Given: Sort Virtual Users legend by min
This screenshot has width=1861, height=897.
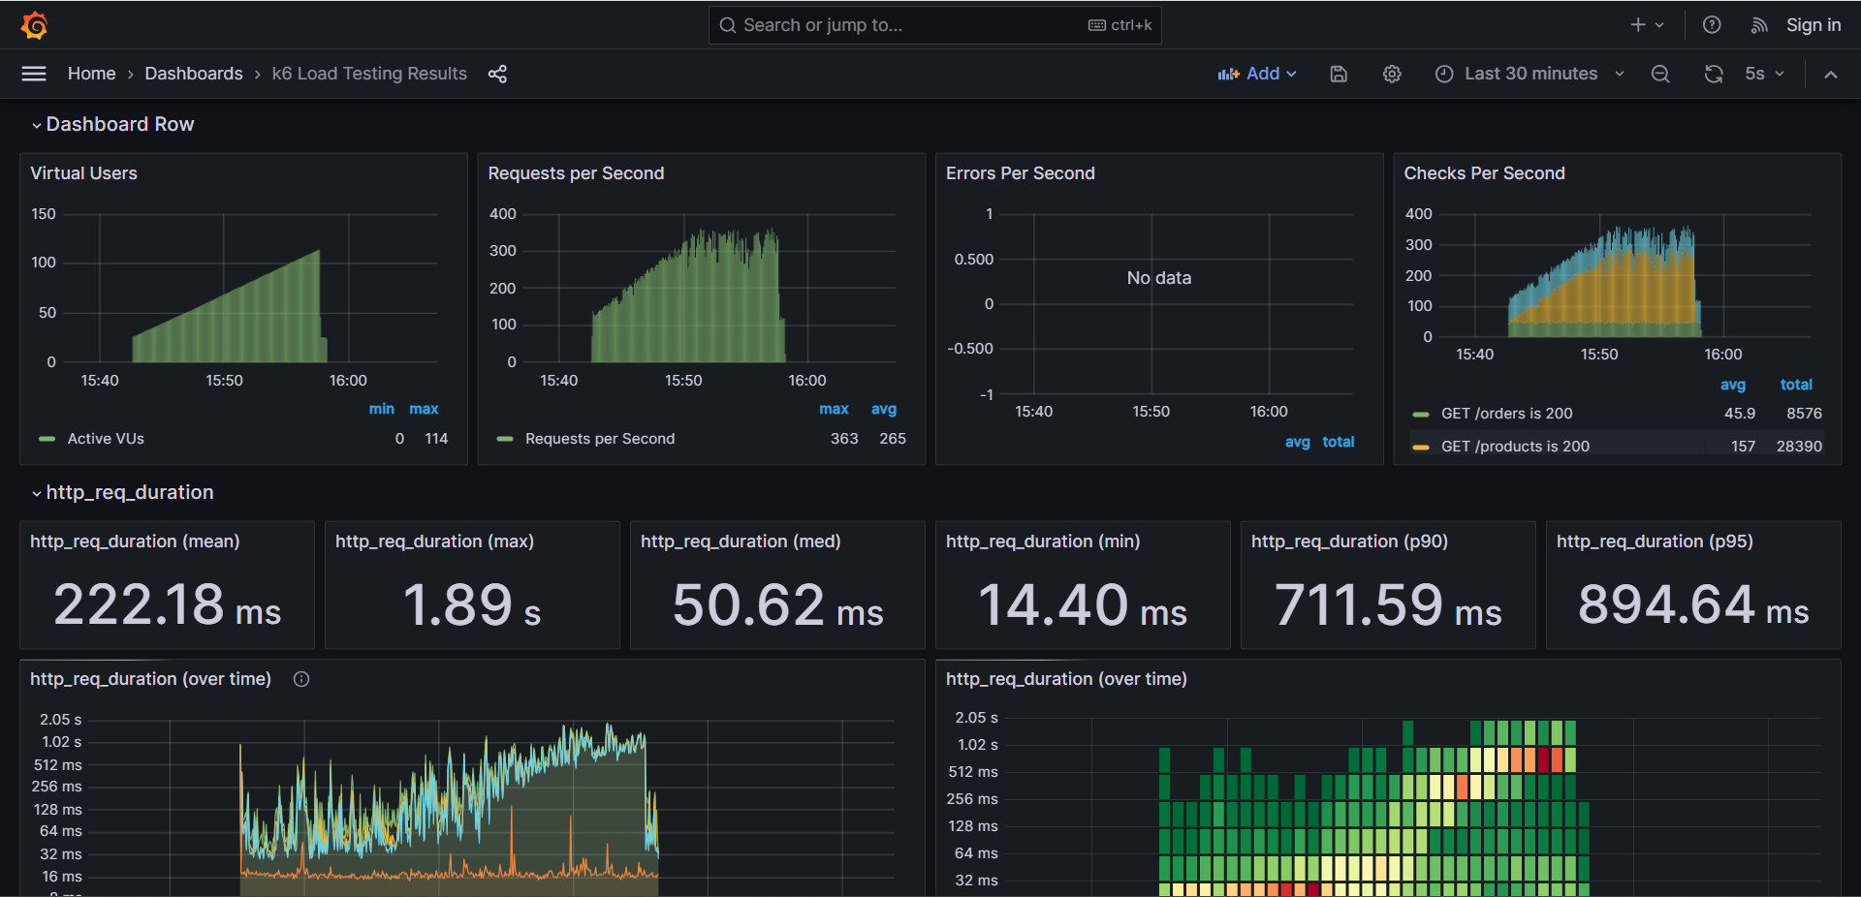Looking at the screenshot, I should click(381, 409).
